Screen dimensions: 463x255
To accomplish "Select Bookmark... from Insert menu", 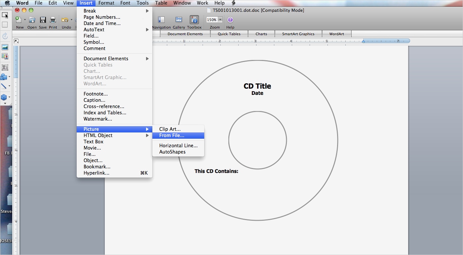I will click(114, 167).
